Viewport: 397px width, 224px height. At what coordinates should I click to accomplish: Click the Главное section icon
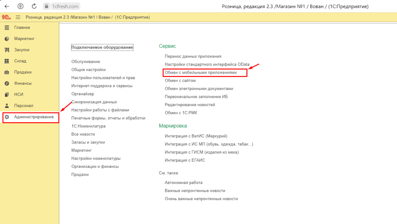pyautogui.click(x=7, y=27)
